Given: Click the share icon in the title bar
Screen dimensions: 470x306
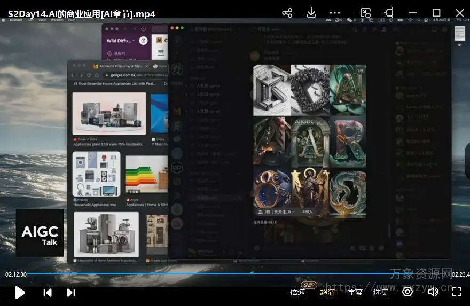Looking at the screenshot, I should (287, 13).
